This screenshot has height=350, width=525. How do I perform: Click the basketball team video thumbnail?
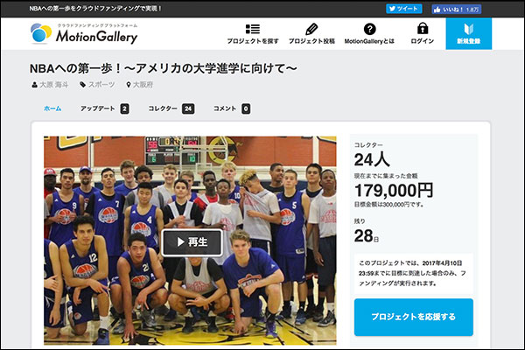(190, 240)
